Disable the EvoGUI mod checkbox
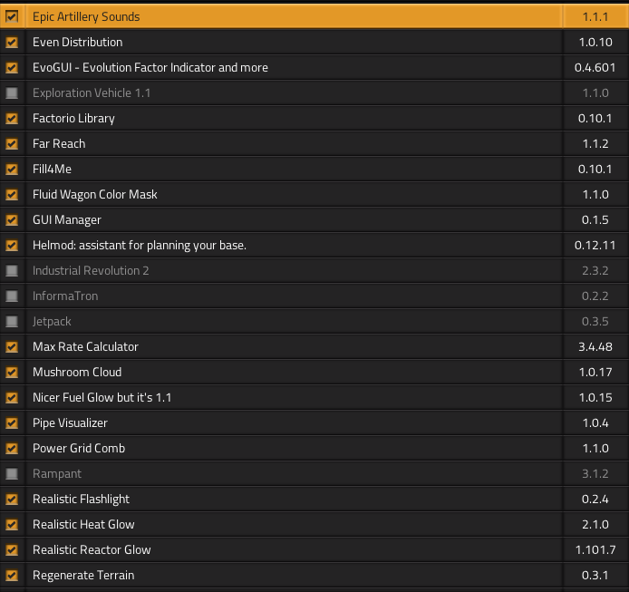 point(12,67)
